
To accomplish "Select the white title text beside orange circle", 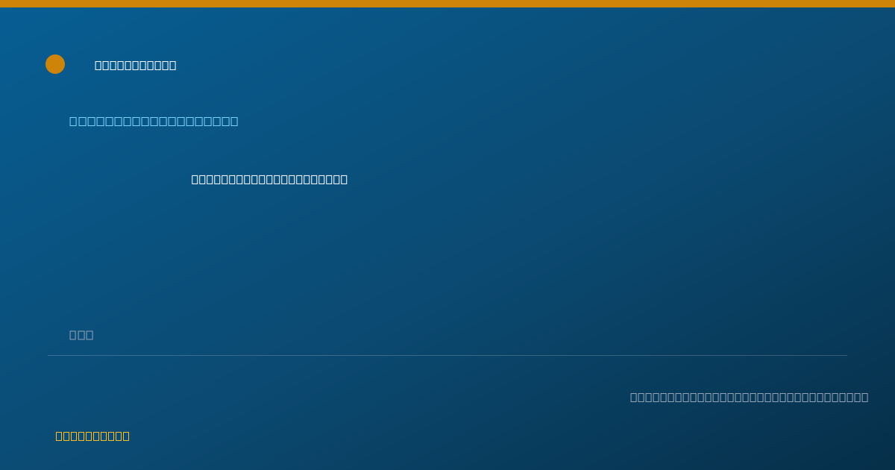I will (135, 66).
